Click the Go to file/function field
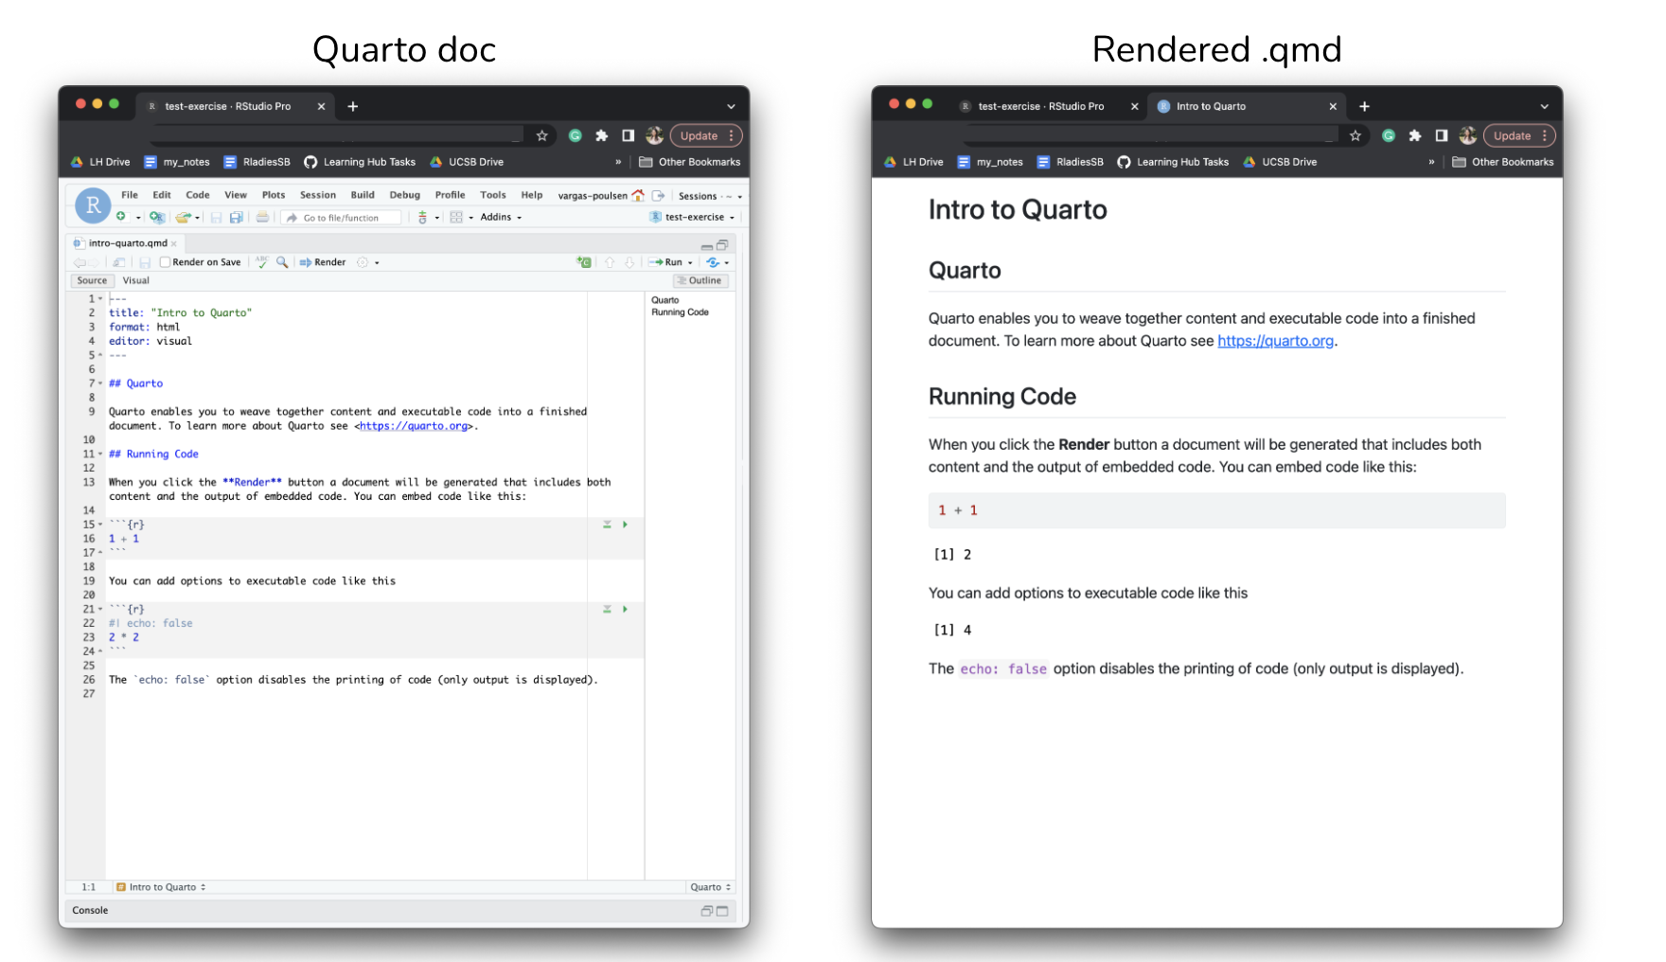This screenshot has height=962, width=1666. tap(341, 218)
